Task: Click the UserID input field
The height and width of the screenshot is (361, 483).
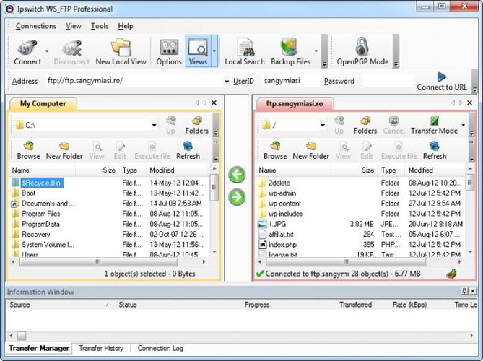Action: 290,81
